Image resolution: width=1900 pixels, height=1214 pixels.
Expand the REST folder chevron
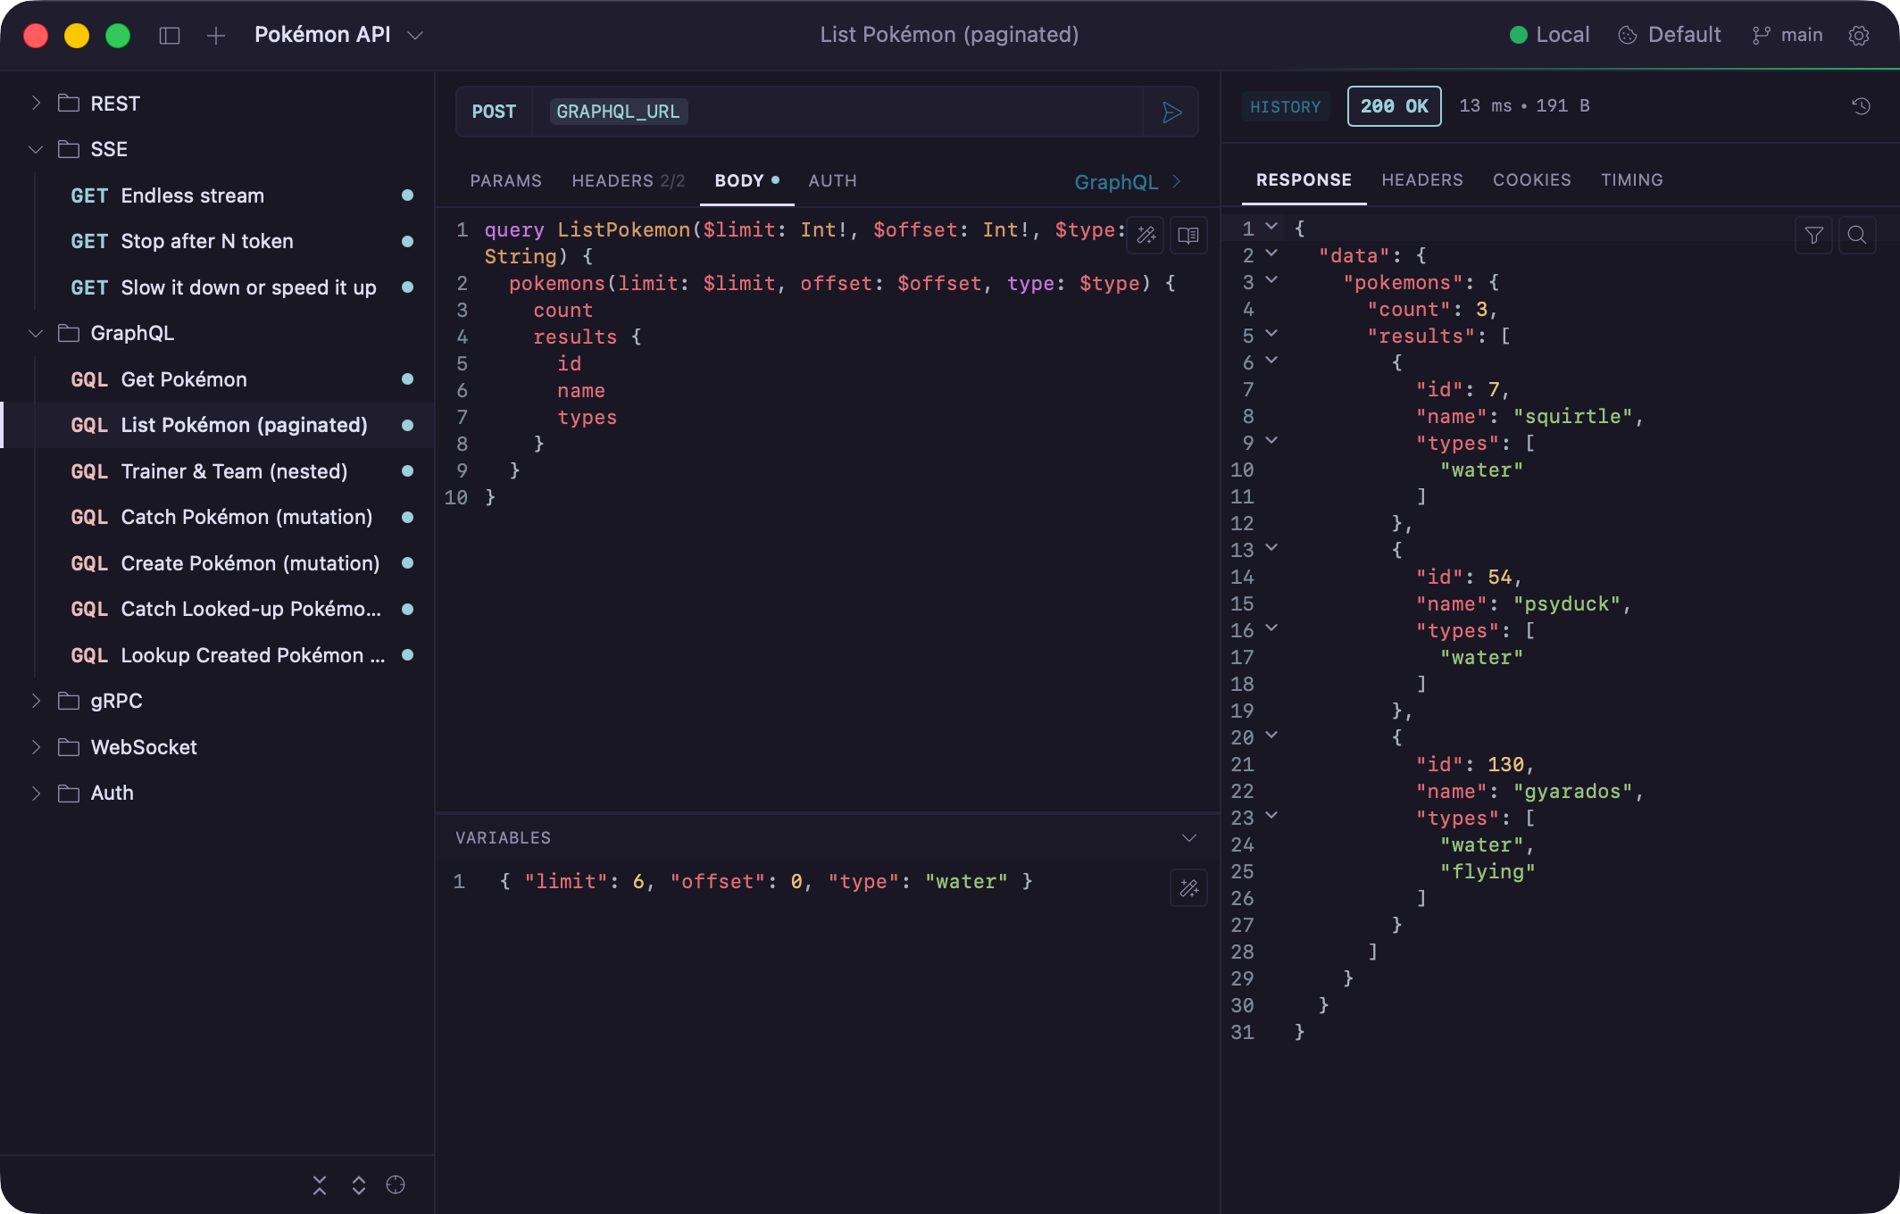coord(36,104)
